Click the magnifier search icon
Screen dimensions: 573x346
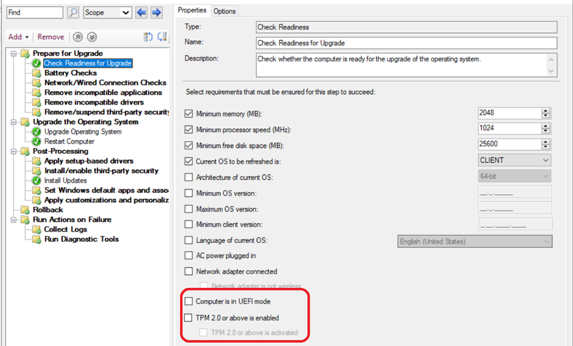tap(73, 12)
